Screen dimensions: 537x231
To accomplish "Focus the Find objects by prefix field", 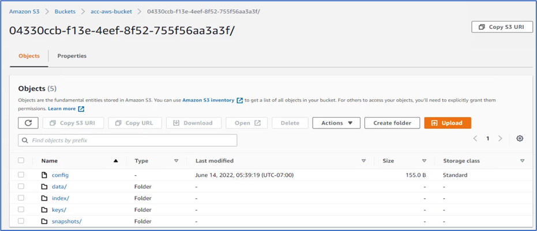I will 127,141.
